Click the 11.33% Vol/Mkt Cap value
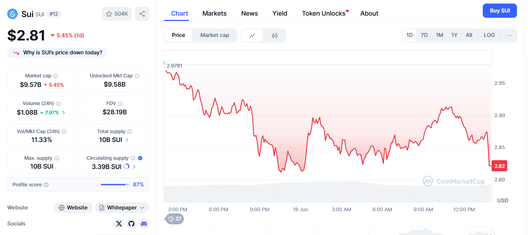Viewport: 528px width, 235px height. click(42, 140)
